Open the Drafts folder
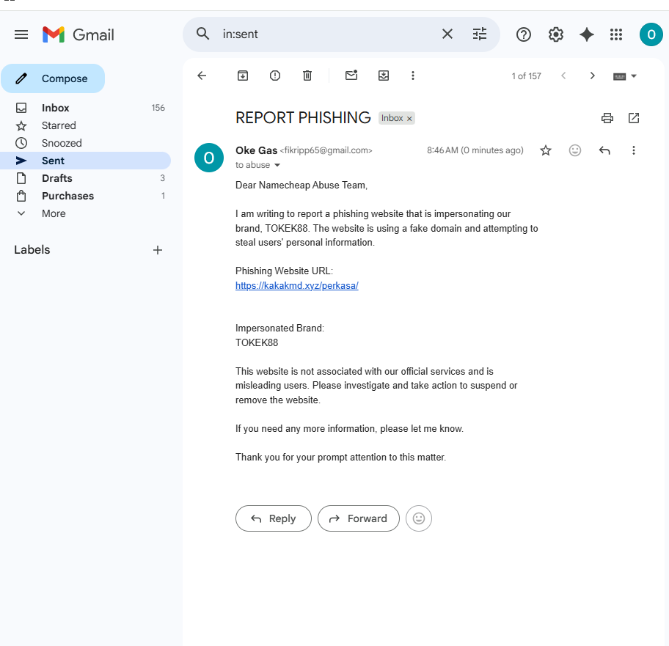This screenshot has width=669, height=646. 85,178
